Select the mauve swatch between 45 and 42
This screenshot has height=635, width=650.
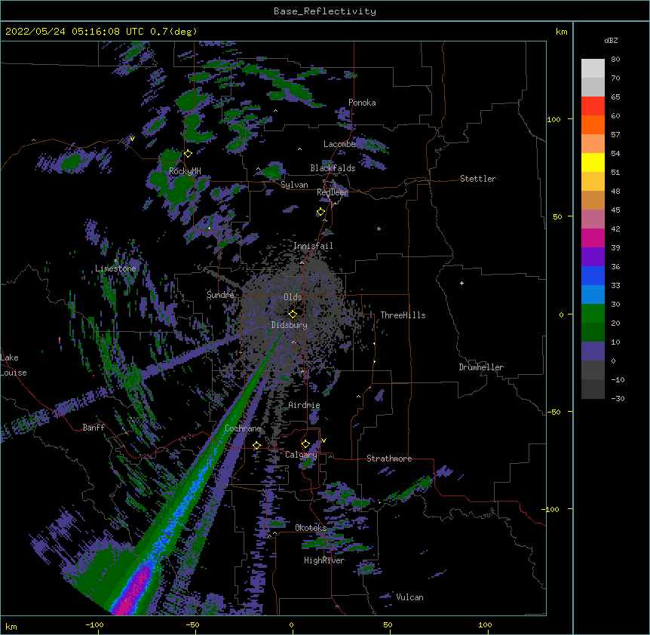tap(593, 219)
